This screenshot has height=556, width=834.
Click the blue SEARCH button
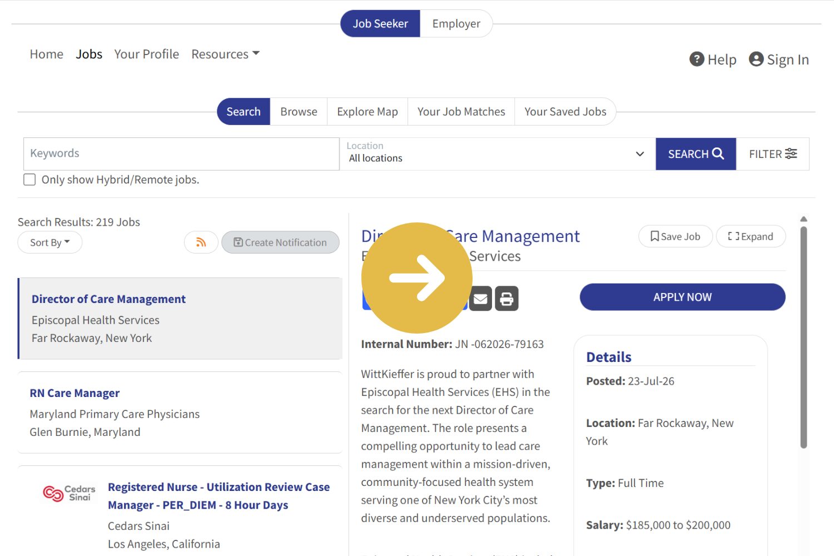(696, 154)
